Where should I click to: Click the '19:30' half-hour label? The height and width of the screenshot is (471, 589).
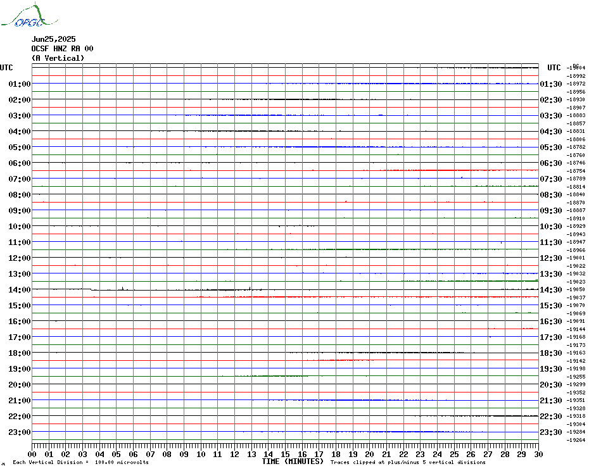[551, 369]
